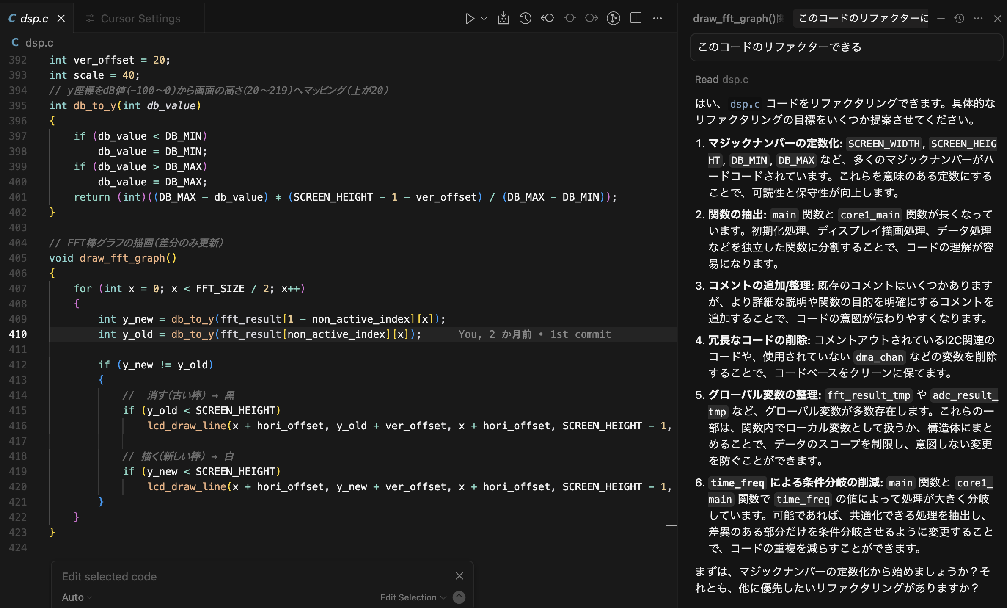
Task: Click 'int ver_offset = 20;' line
Action: (110, 60)
